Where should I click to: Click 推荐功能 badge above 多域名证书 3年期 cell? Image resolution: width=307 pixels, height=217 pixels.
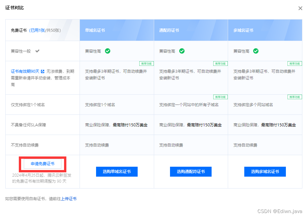click(x=295, y=64)
